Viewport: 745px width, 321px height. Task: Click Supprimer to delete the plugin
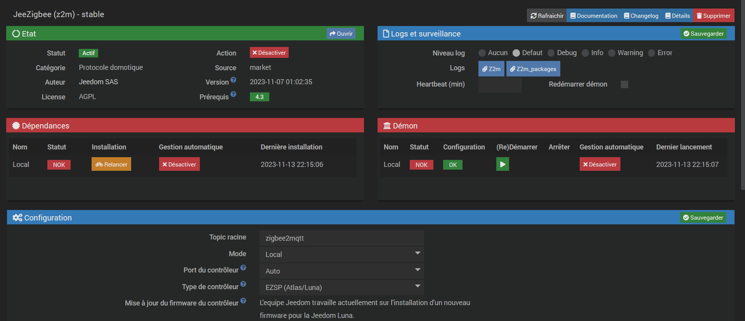[x=713, y=16]
